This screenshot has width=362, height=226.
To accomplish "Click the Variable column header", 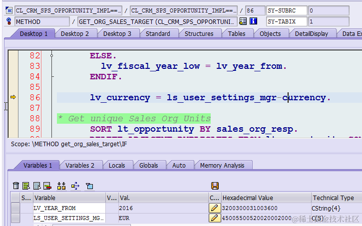I will point(69,198).
